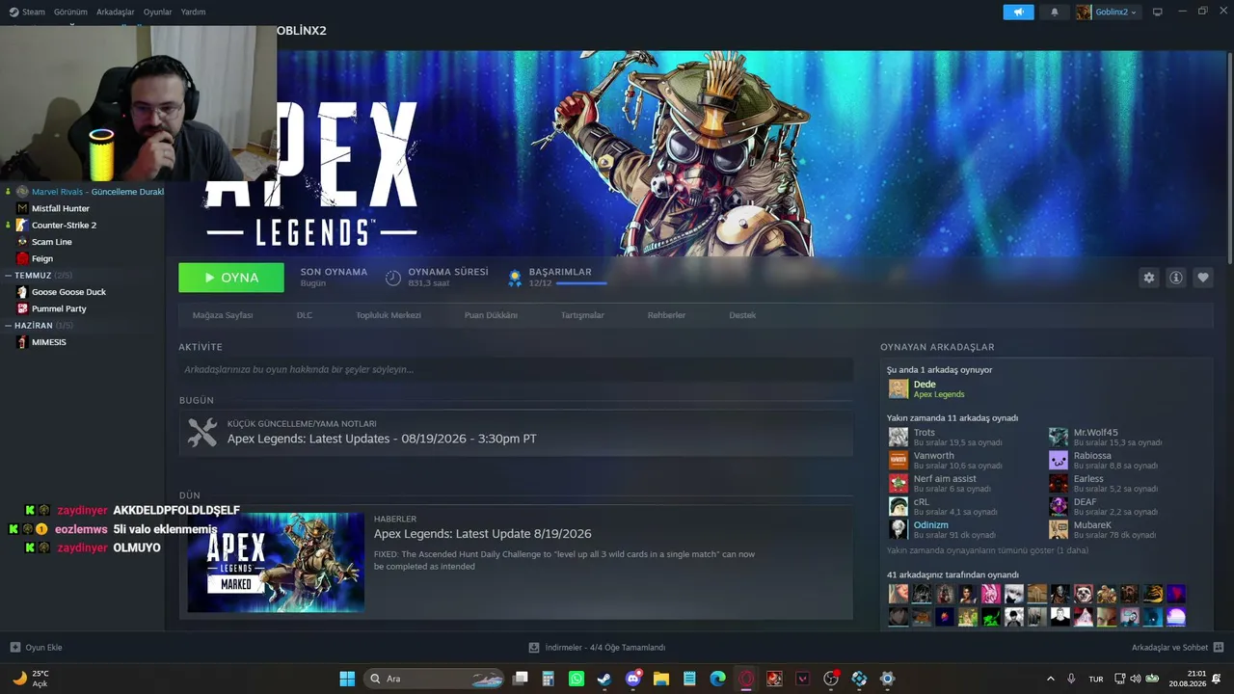Click the Add Game plus icon

14,648
